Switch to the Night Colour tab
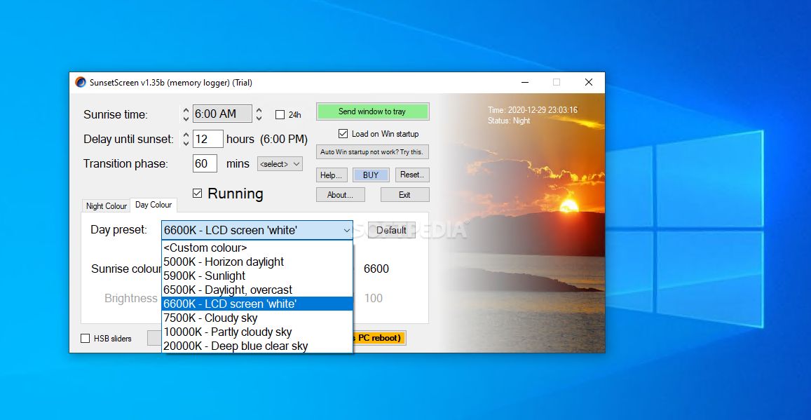The image size is (811, 420). pyautogui.click(x=106, y=206)
